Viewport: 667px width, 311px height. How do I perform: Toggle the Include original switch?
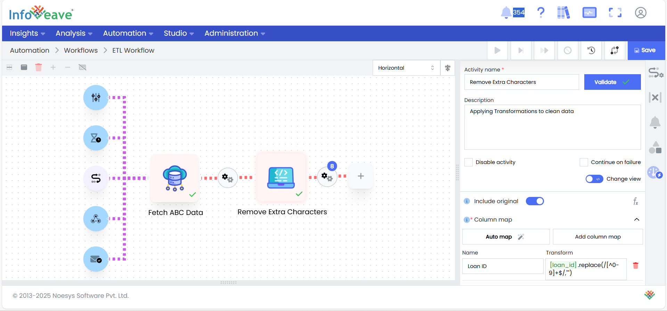tap(535, 201)
